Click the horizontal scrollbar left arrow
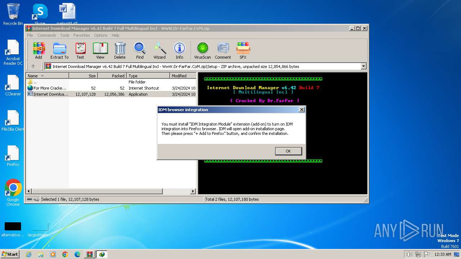 pyautogui.click(x=29, y=191)
